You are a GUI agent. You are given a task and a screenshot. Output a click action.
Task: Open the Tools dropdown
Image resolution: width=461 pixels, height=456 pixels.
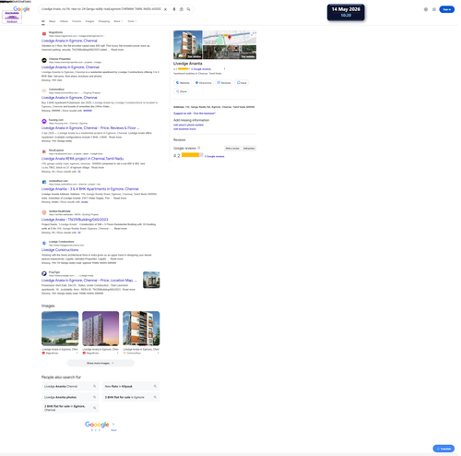point(132,21)
